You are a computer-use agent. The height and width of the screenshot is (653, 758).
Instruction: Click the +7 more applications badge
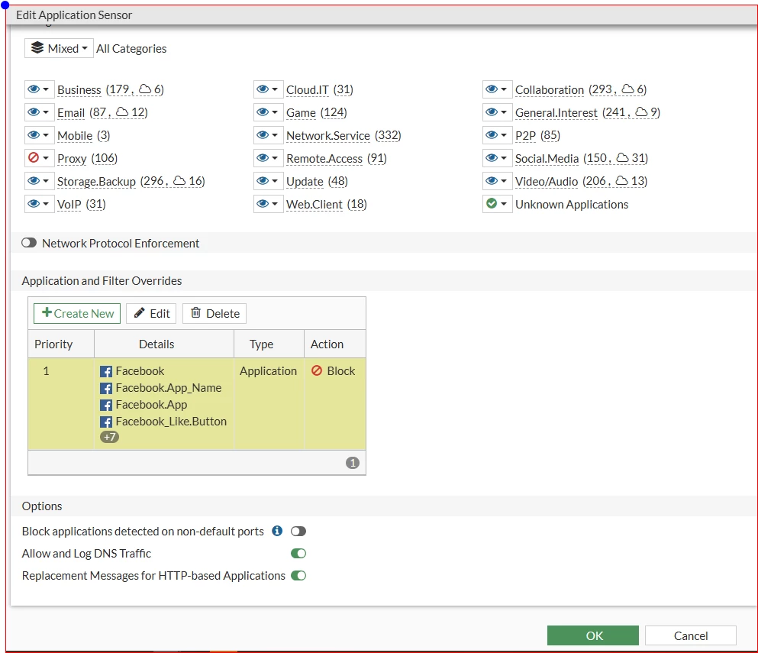coord(109,438)
